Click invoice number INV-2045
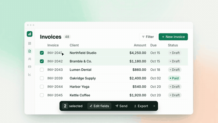The height and width of the screenshot is (123, 218). click(55, 95)
